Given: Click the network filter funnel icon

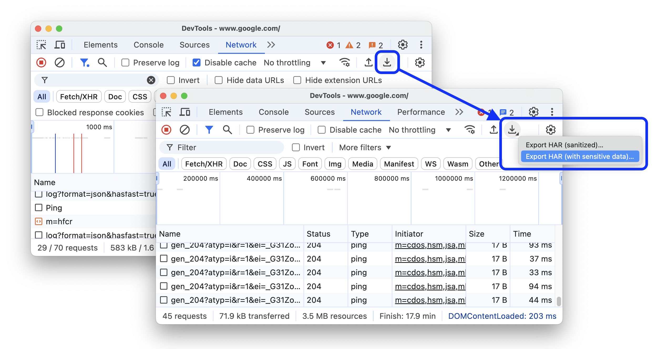Looking at the screenshot, I should pos(209,130).
